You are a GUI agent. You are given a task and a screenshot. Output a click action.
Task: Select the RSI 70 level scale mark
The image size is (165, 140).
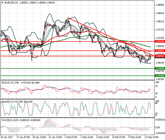click(156, 86)
